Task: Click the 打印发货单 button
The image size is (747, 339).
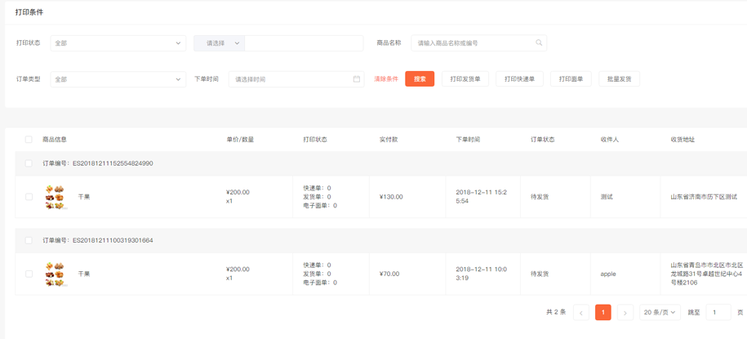Action: pyautogui.click(x=465, y=79)
